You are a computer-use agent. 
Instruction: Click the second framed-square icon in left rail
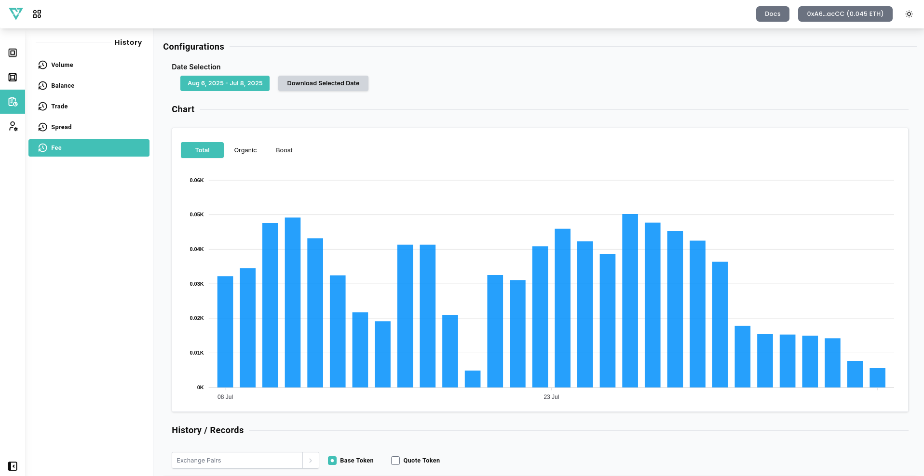point(13,78)
